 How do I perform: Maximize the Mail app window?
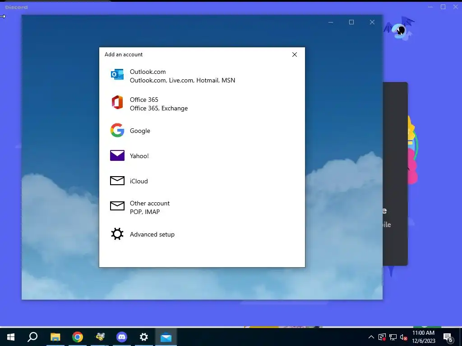pyautogui.click(x=351, y=23)
